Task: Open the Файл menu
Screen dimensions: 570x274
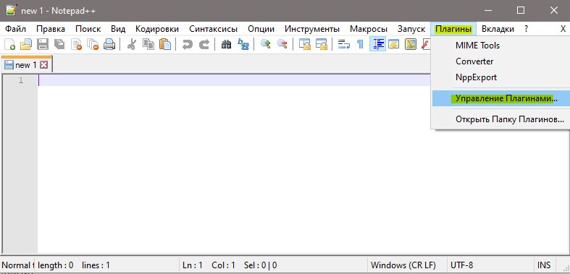Action: tap(16, 29)
